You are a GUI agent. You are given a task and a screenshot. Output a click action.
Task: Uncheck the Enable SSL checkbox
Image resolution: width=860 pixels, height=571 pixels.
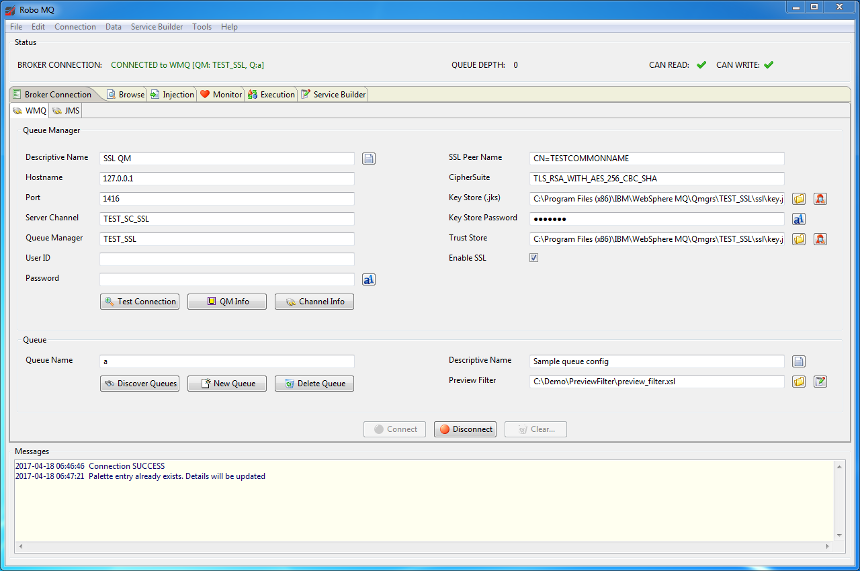(x=533, y=258)
